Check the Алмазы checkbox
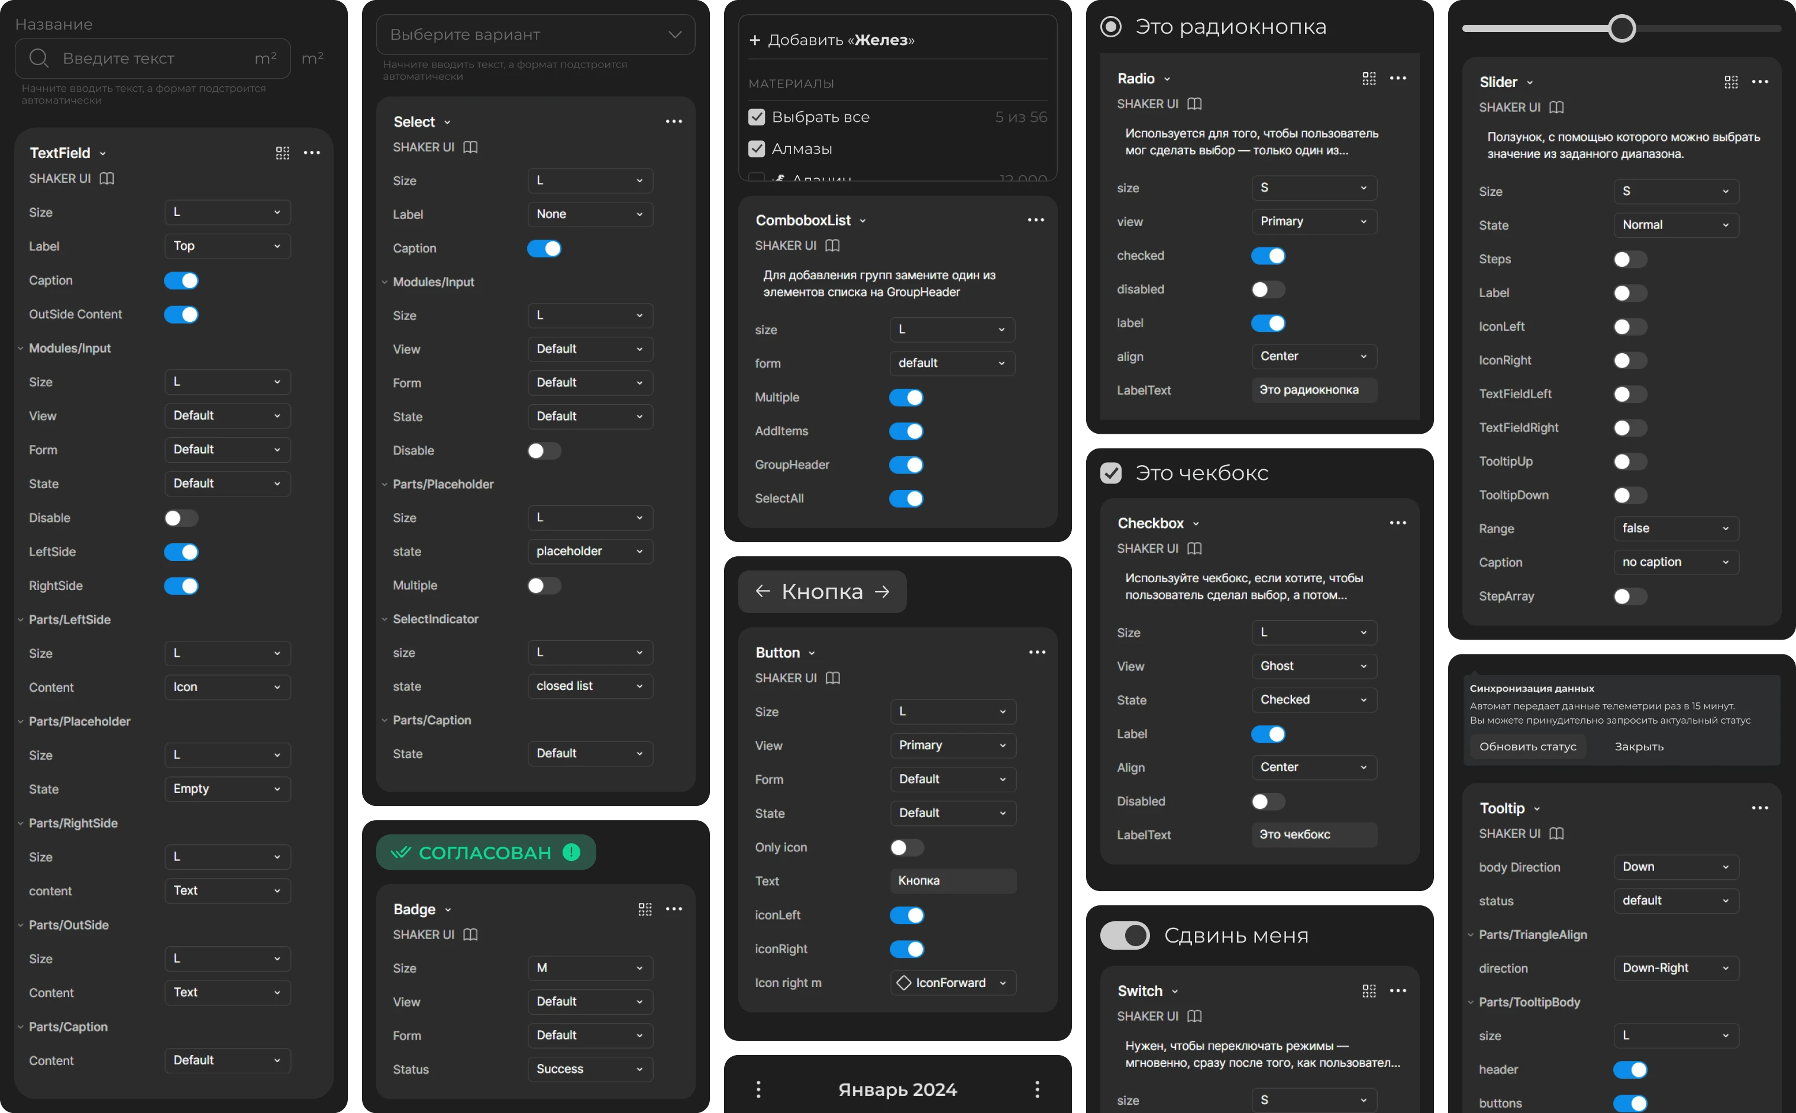The image size is (1796, 1113). [757, 149]
